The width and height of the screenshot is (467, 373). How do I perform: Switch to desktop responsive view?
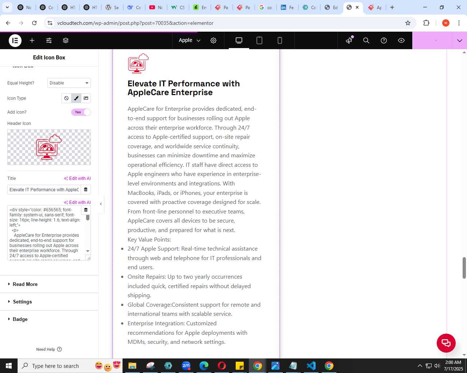[x=239, y=40]
